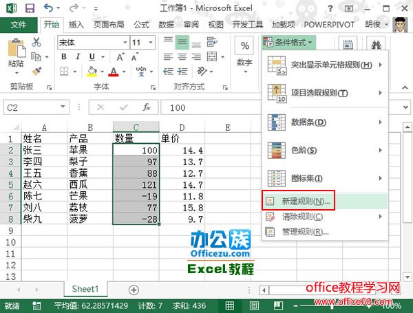Expand the 条件格式 dropdown button

coord(289,42)
